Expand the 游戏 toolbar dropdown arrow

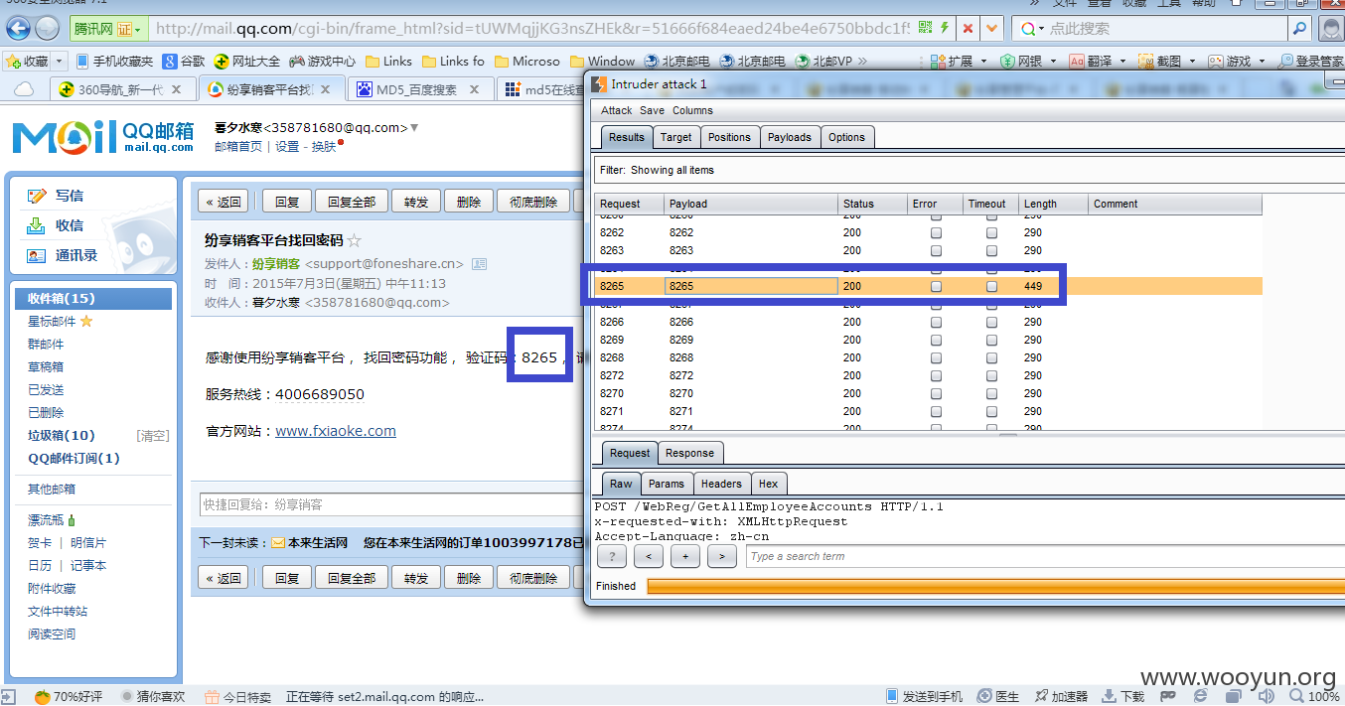[1262, 62]
